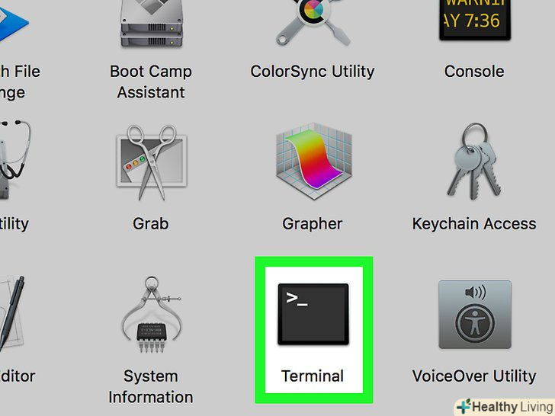
Task: Click the Terminal text label
Action: [313, 376]
